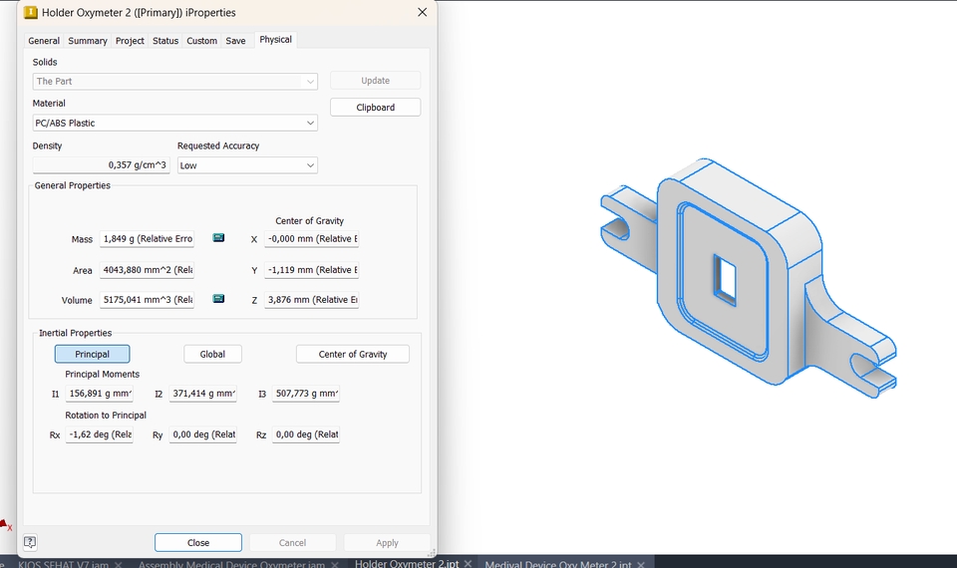Open the Project tab
This screenshot has width=957, height=568.
pyautogui.click(x=130, y=41)
